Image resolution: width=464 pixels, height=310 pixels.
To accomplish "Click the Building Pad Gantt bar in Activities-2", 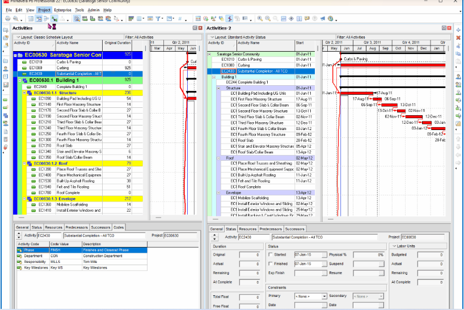I will [357, 93].
